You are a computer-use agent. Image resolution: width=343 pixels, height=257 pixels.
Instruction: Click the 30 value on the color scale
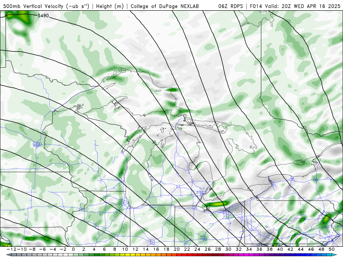228,249
